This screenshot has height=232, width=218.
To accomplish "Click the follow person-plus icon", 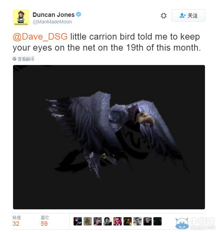I will (182, 15).
